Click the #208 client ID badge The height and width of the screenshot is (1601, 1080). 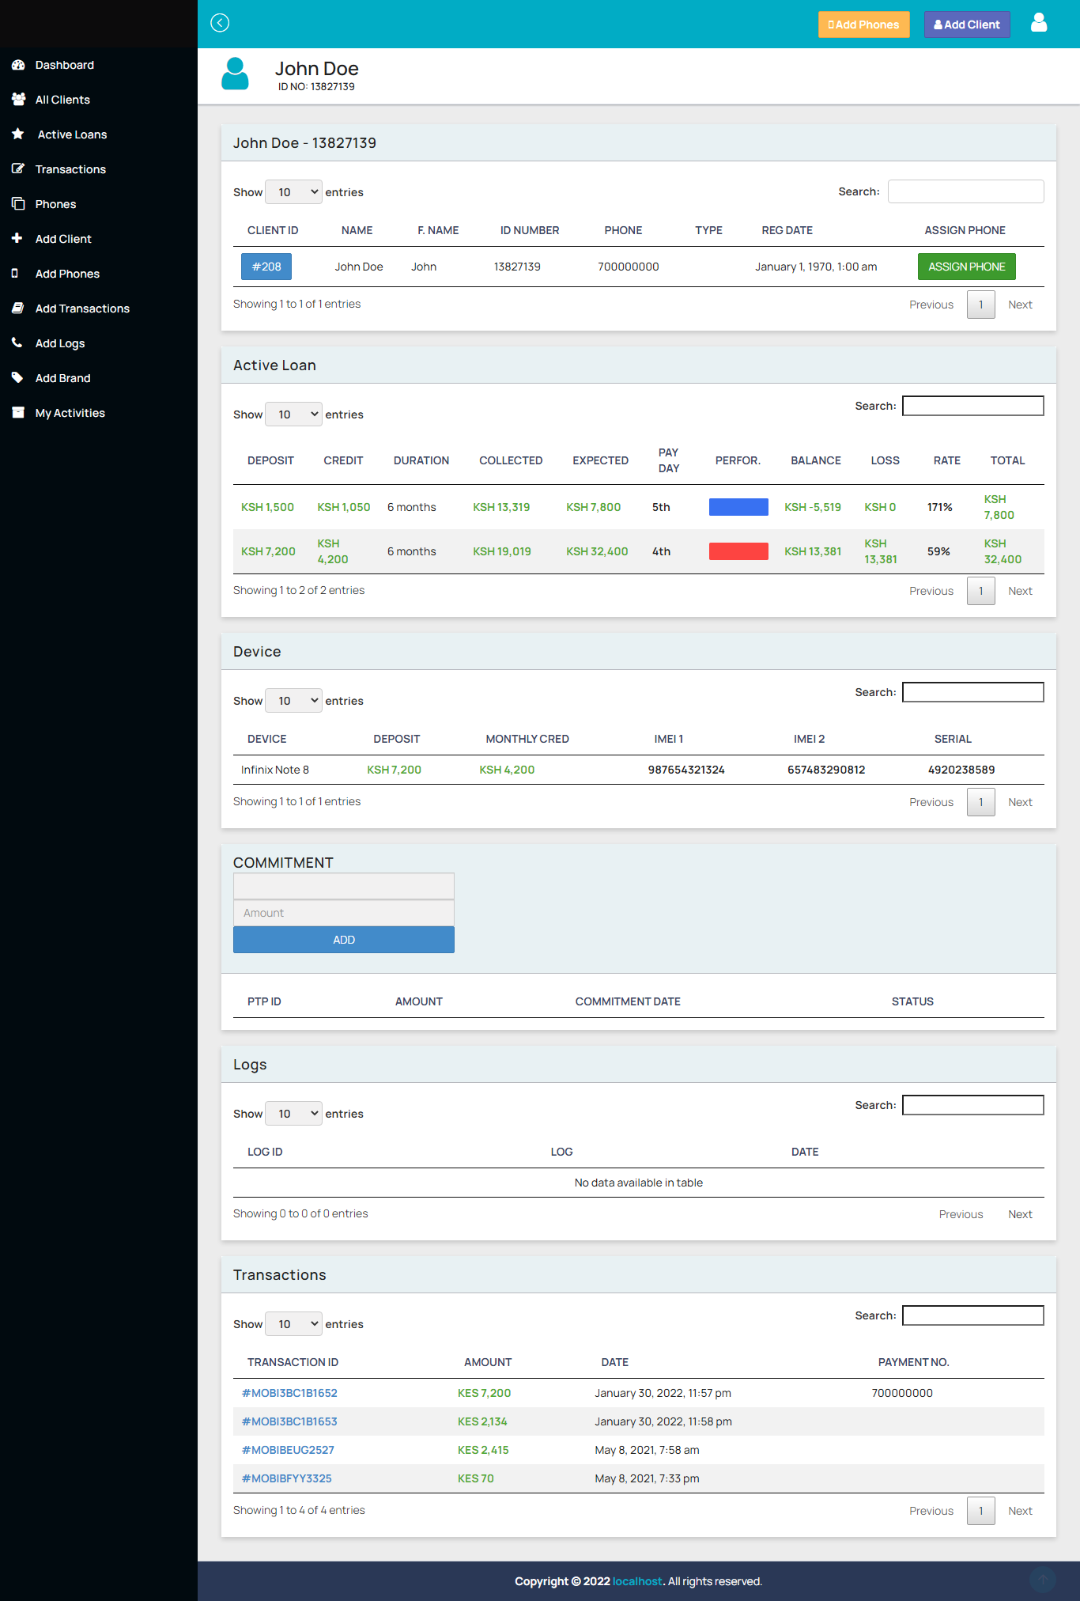[266, 267]
